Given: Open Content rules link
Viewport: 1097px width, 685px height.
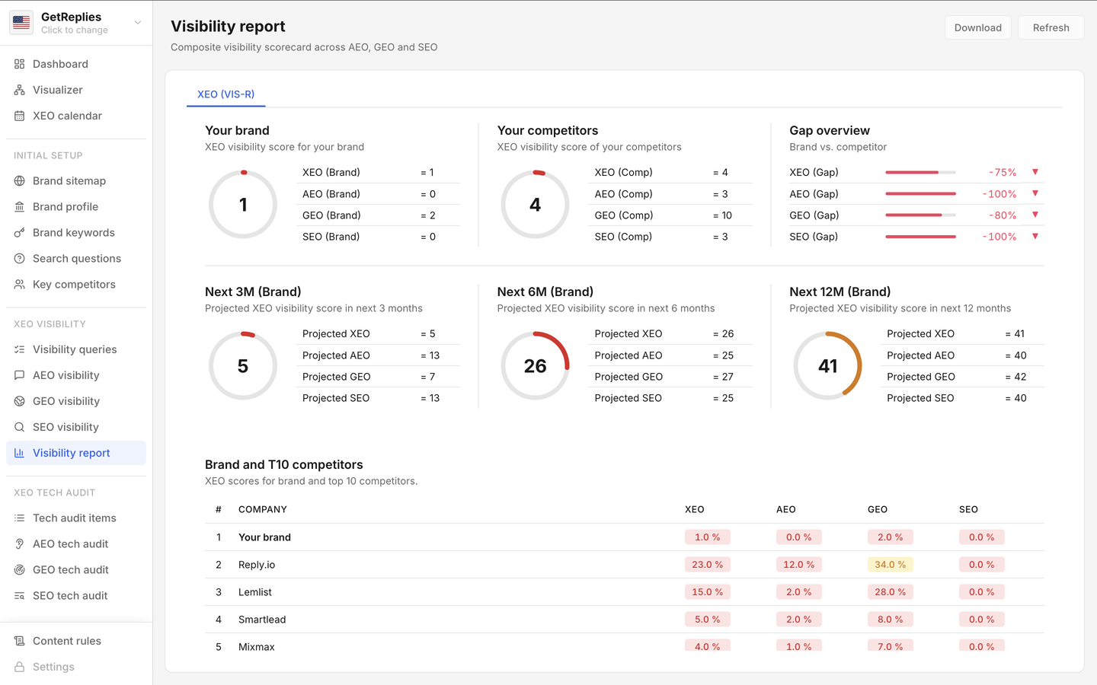Looking at the screenshot, I should tap(76, 641).
